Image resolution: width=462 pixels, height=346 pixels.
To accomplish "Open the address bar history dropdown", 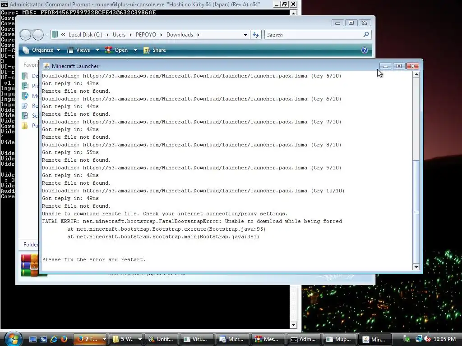I will pyautogui.click(x=245, y=35).
